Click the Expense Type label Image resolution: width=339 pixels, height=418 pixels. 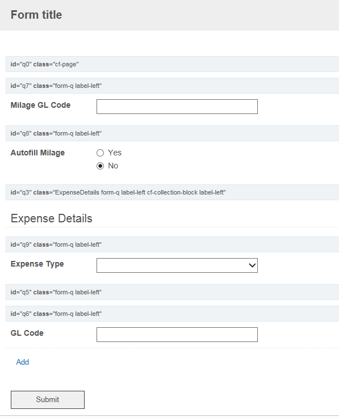(37, 264)
